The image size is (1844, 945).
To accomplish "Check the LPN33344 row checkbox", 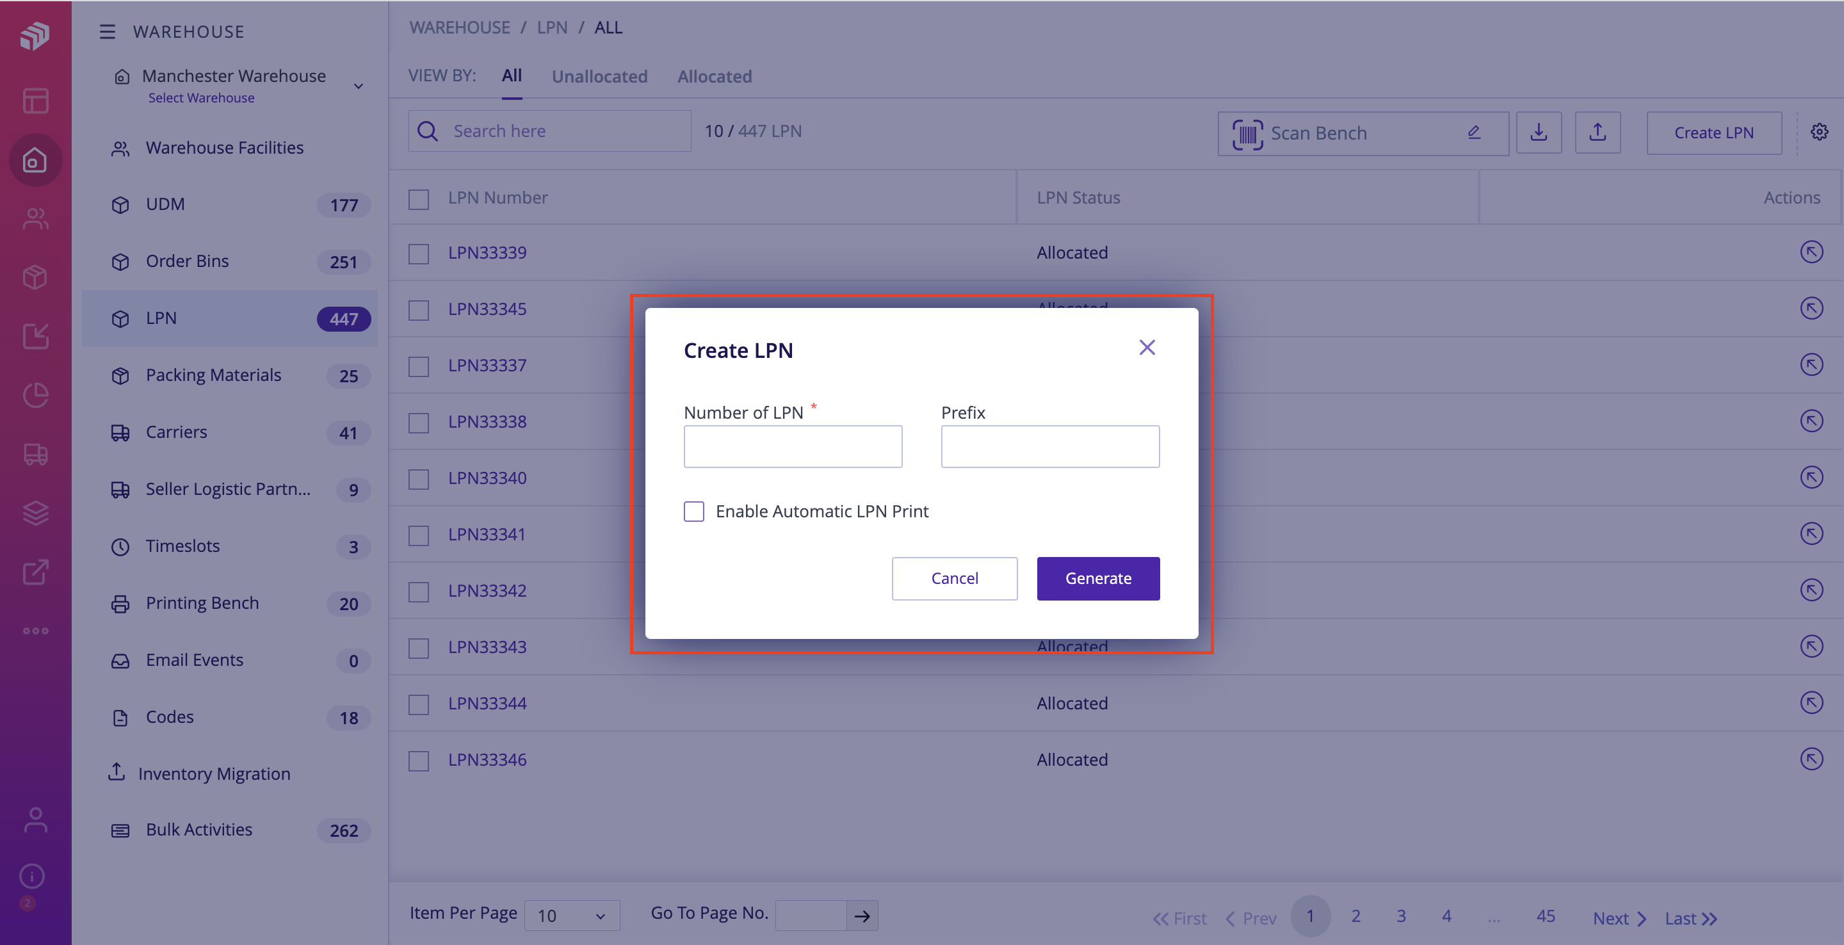I will (x=419, y=704).
